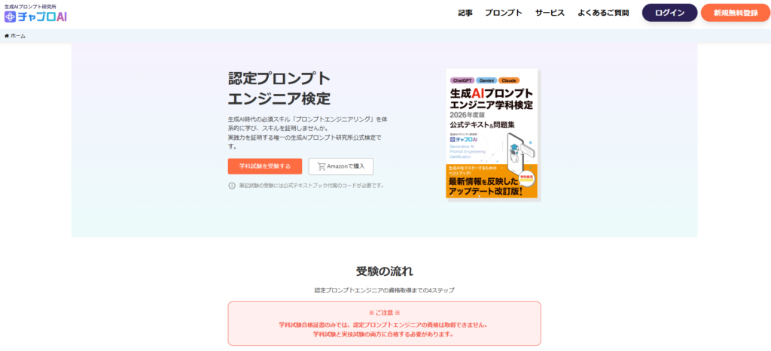Go to よくあるご質問 page
Image resolution: width=771 pixels, height=351 pixels.
604,13
